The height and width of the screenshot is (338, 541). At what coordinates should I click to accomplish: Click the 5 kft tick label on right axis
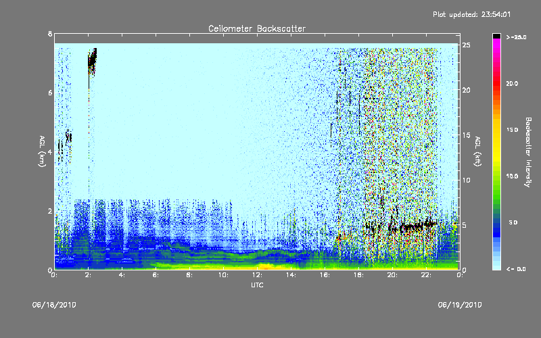[465, 225]
